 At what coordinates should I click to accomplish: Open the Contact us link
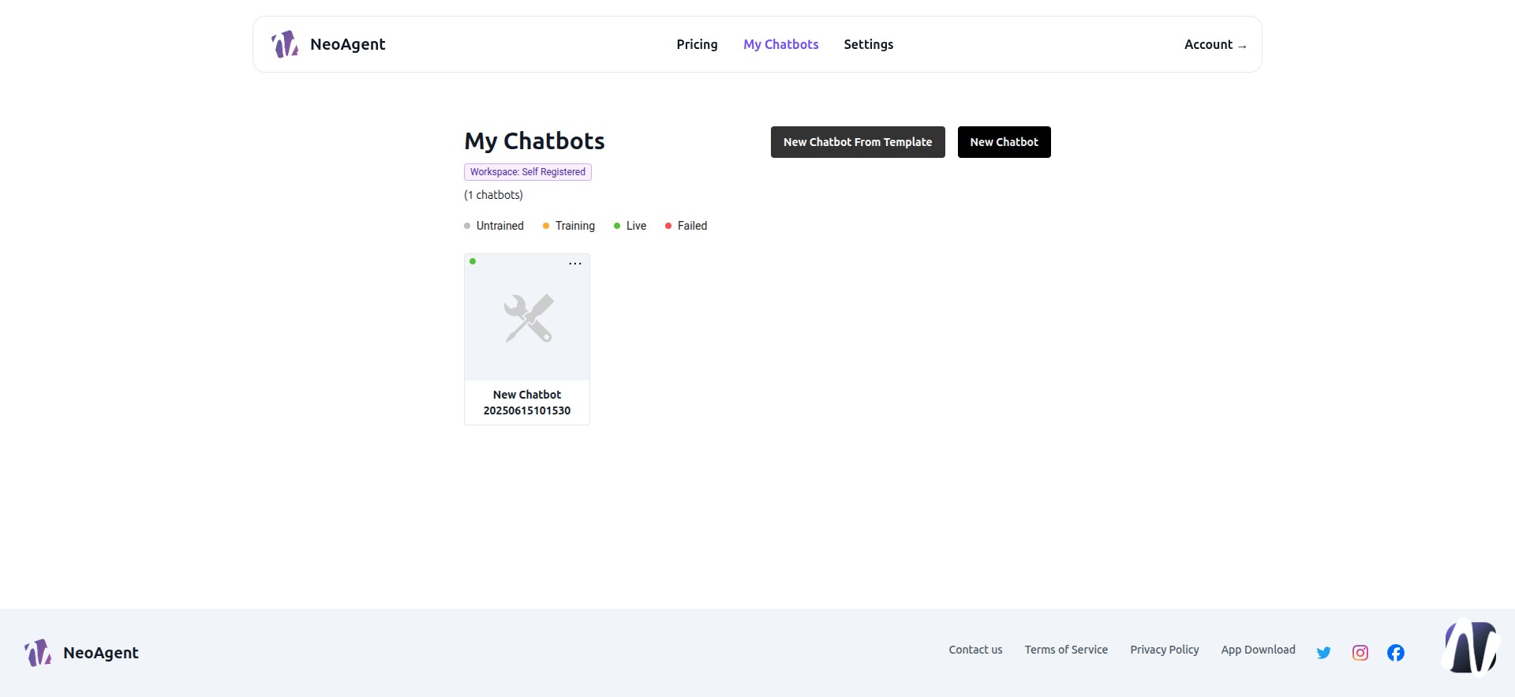pyautogui.click(x=975, y=650)
